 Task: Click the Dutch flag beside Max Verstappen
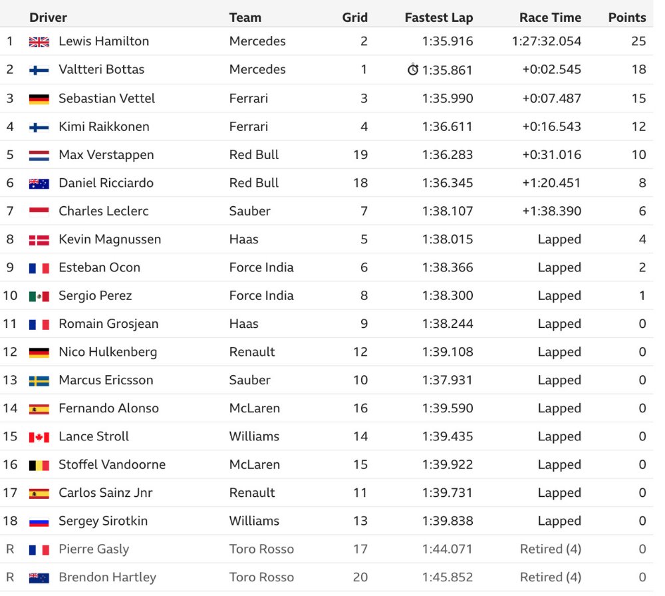[x=39, y=155]
